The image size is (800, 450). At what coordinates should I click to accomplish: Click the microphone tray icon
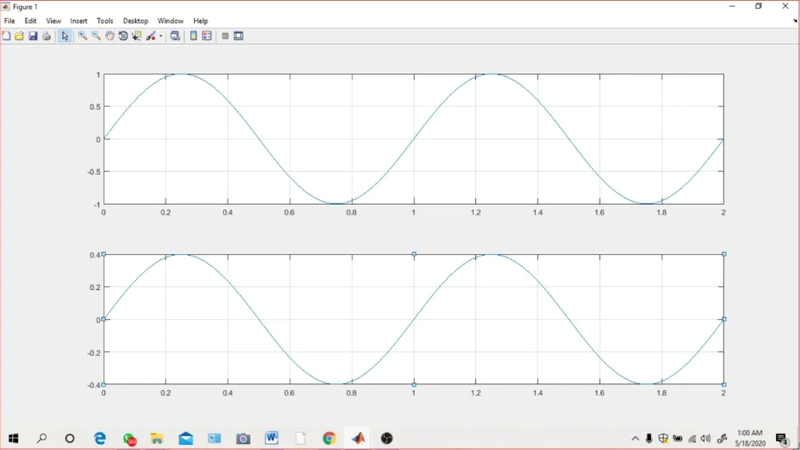[649, 439]
